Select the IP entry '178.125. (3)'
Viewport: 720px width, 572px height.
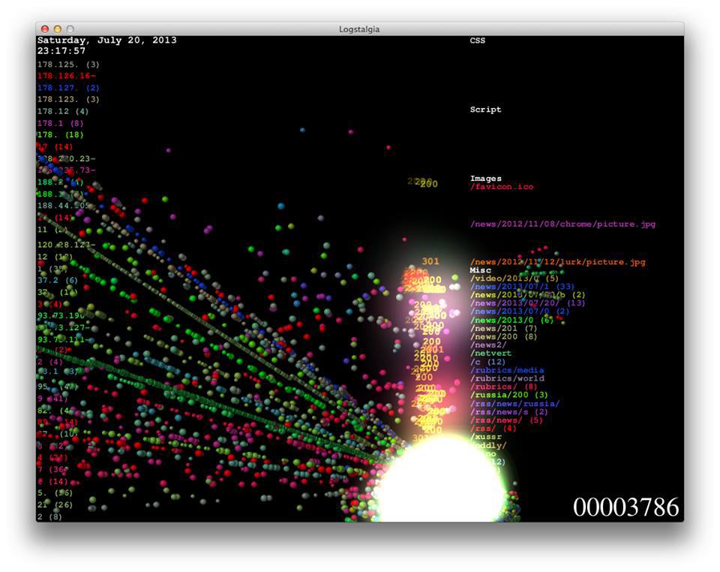pos(68,65)
